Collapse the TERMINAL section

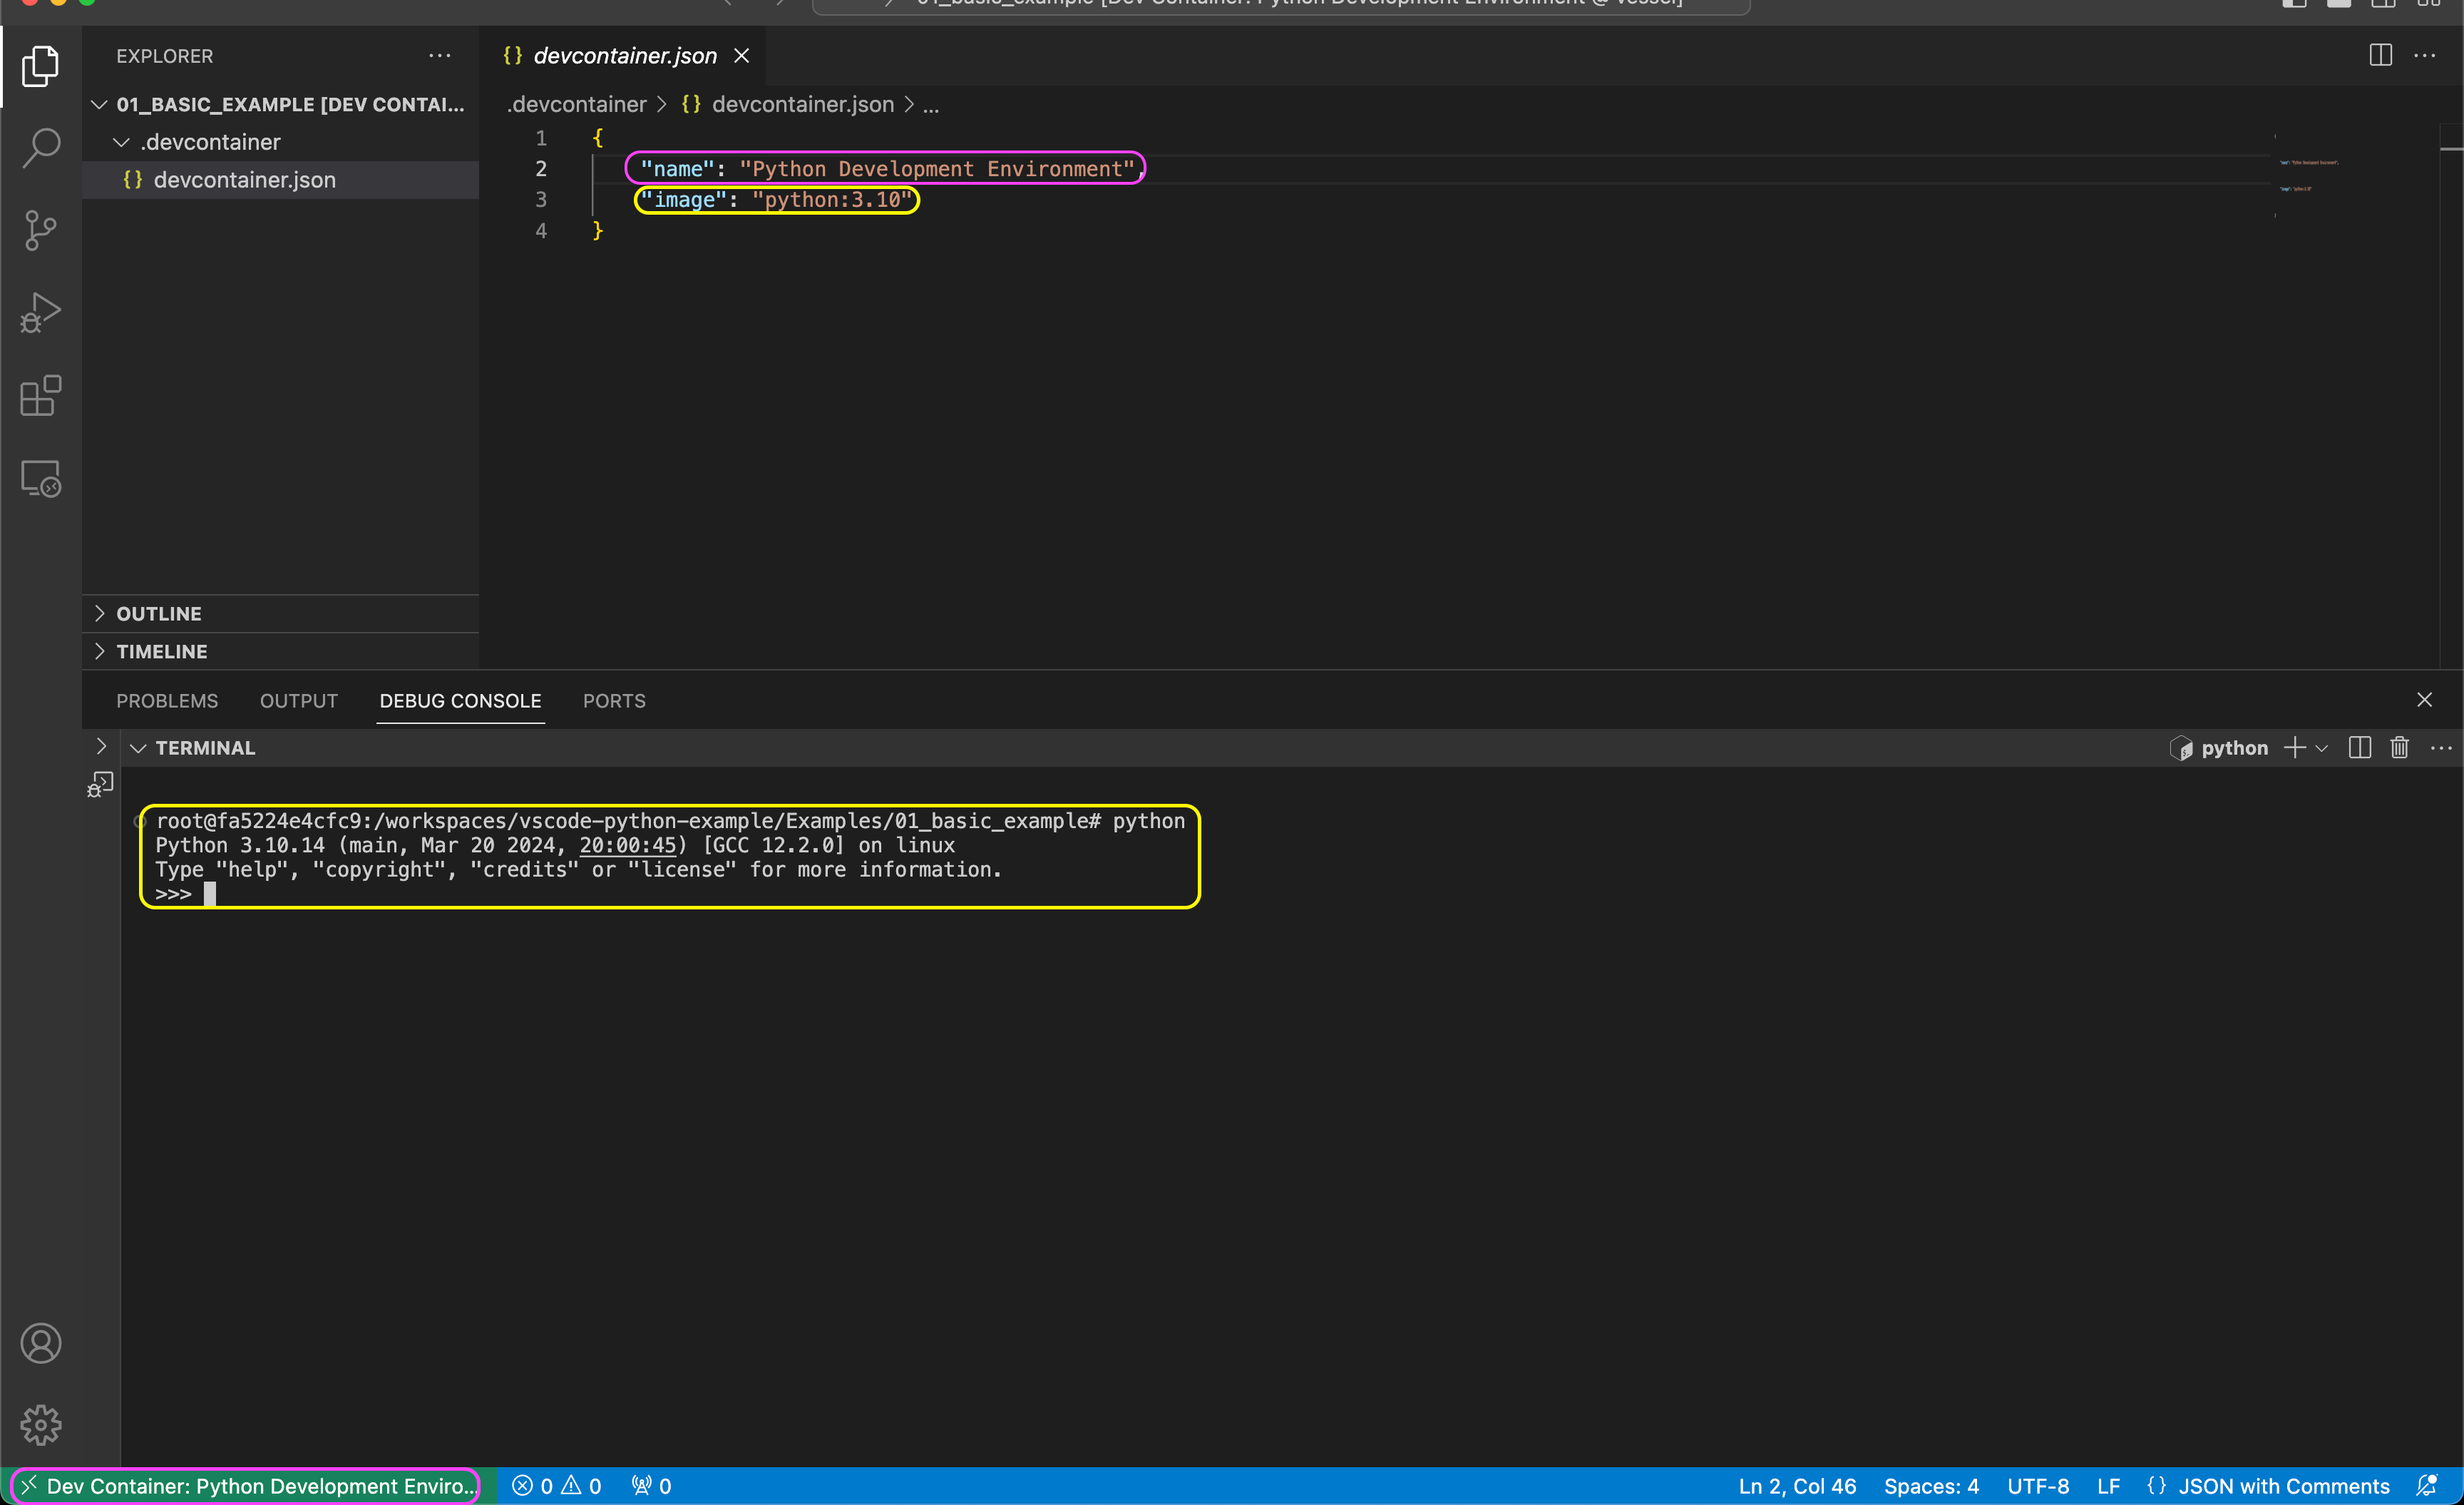pos(139,748)
